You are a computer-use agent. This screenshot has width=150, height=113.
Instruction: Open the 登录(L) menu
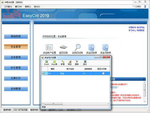(x=28, y=7)
